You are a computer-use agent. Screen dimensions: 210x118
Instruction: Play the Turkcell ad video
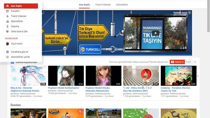coord(156,33)
